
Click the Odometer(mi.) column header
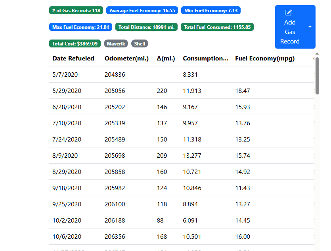[126, 59]
